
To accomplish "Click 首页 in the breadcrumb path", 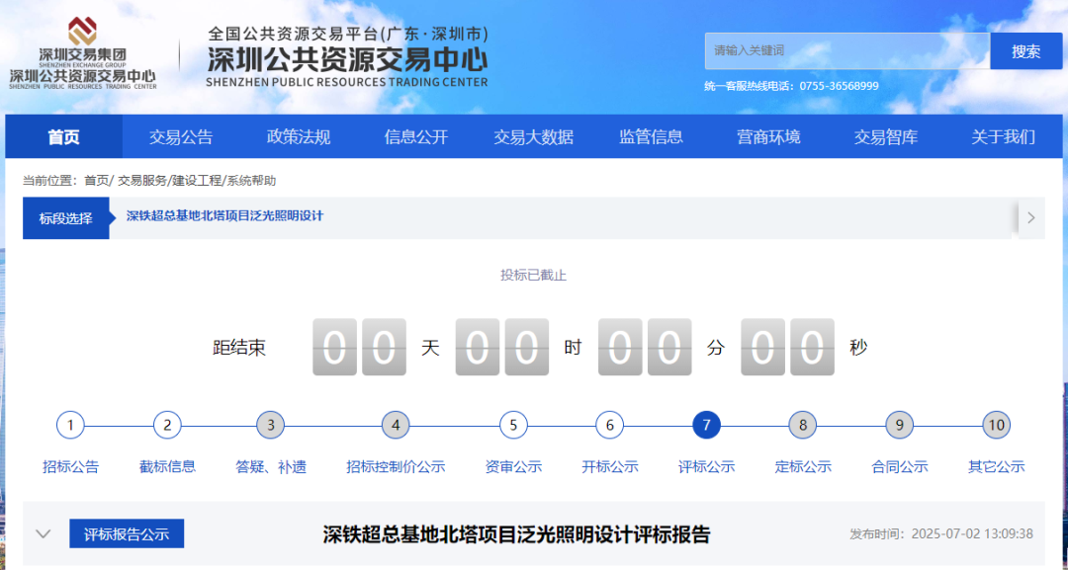I will [96, 180].
